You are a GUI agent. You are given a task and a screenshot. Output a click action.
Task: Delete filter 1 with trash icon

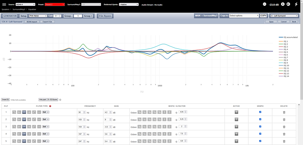[284, 112]
